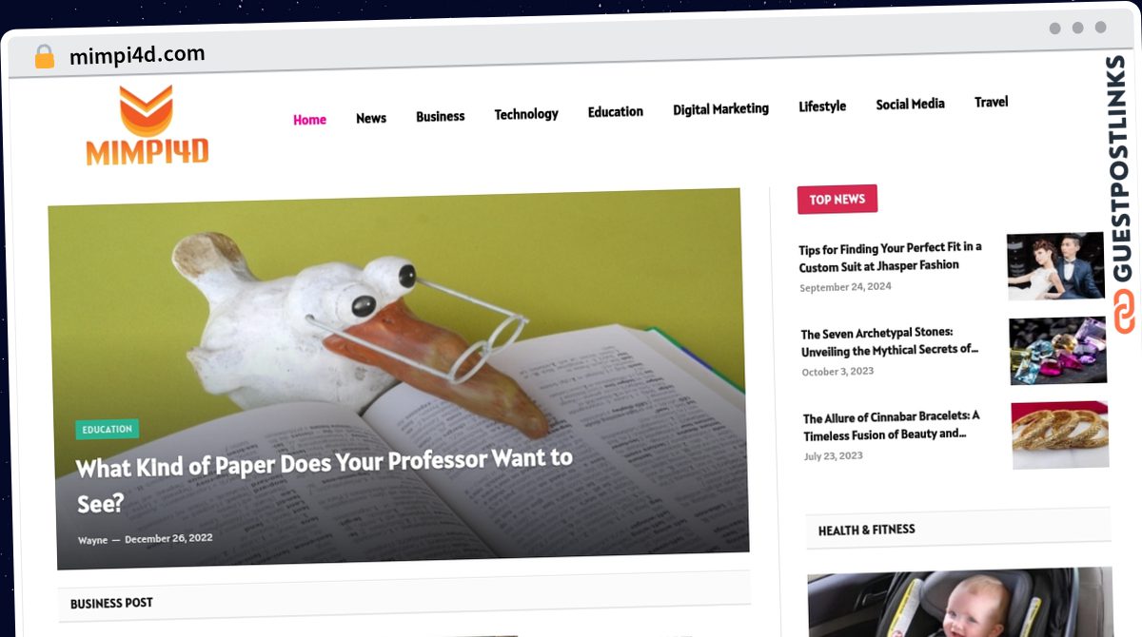Image resolution: width=1142 pixels, height=637 pixels.
Task: Click the gemstones thumbnail image
Action: tap(1058, 351)
